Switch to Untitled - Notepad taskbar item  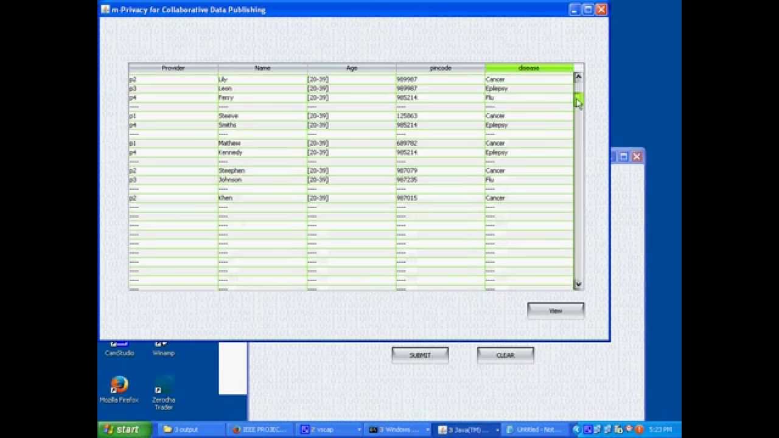click(537, 429)
